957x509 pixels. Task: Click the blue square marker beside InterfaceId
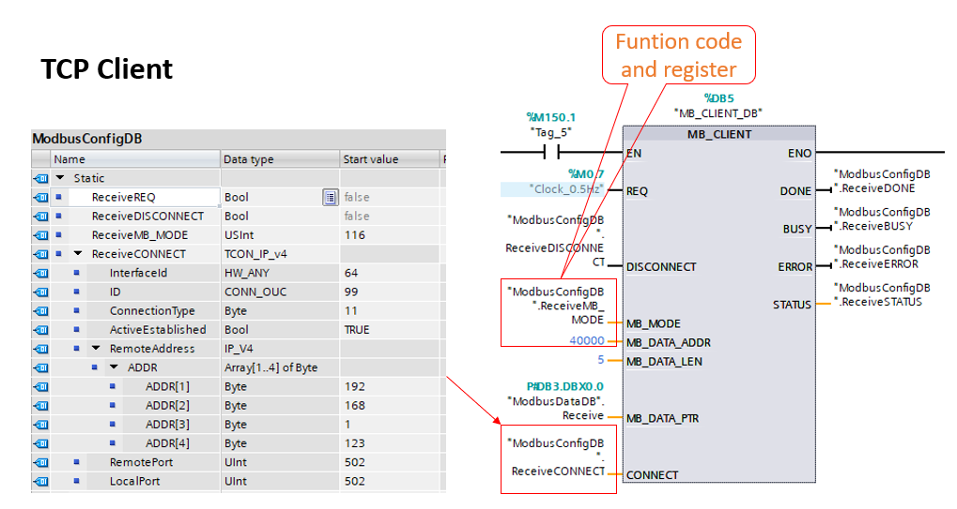(77, 273)
